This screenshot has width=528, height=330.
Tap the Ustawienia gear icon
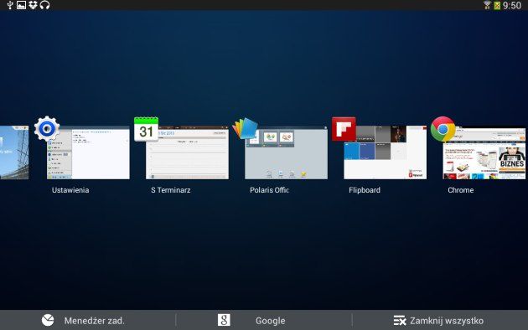click(x=47, y=128)
